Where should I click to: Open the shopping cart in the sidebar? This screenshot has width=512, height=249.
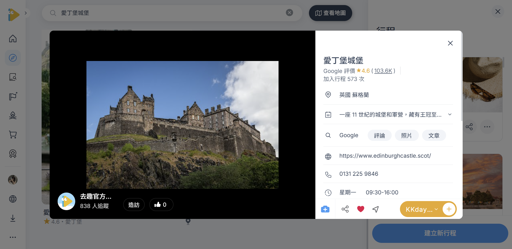pyautogui.click(x=13, y=134)
